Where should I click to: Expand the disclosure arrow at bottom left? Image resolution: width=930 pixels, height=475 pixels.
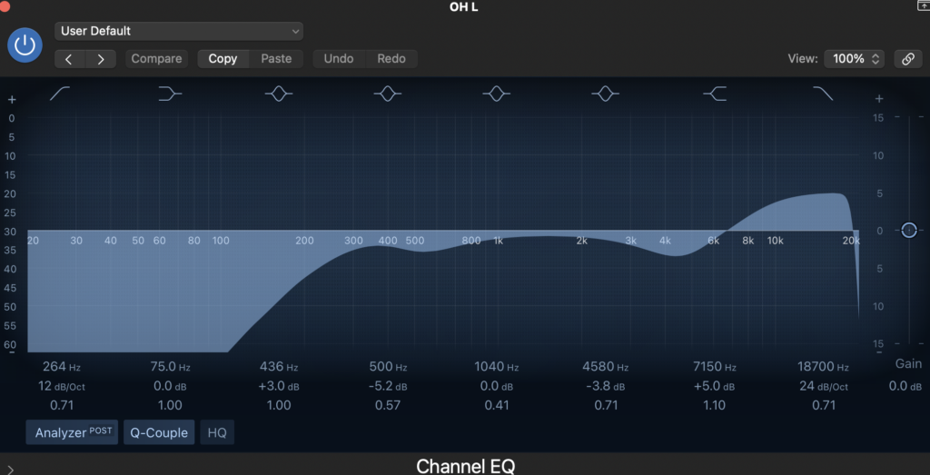click(x=10, y=469)
